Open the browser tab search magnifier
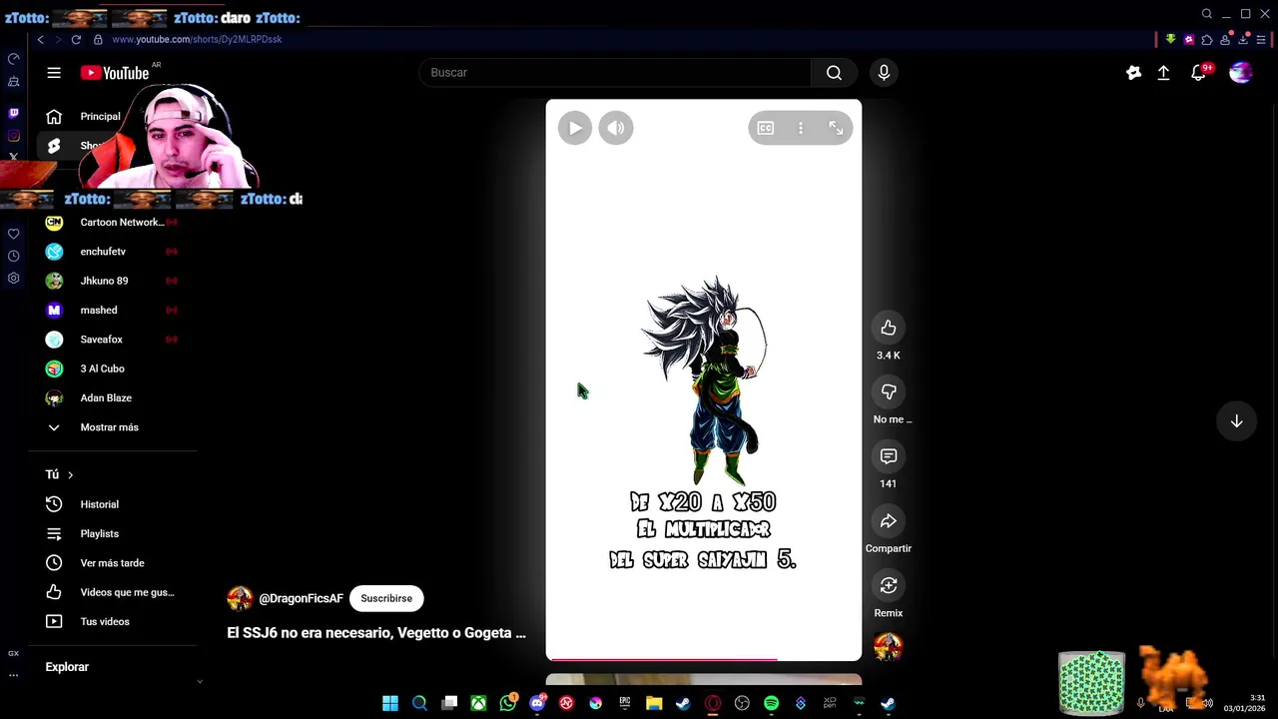1278x719 pixels. tap(1207, 14)
